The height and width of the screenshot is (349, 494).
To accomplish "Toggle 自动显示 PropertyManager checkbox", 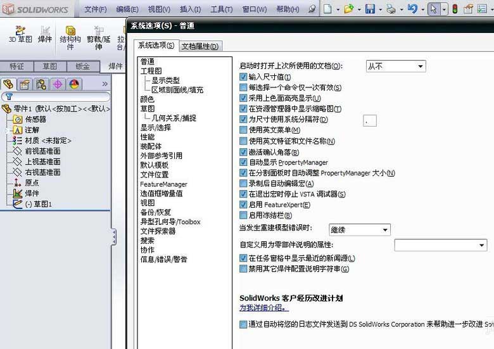I will (243, 162).
